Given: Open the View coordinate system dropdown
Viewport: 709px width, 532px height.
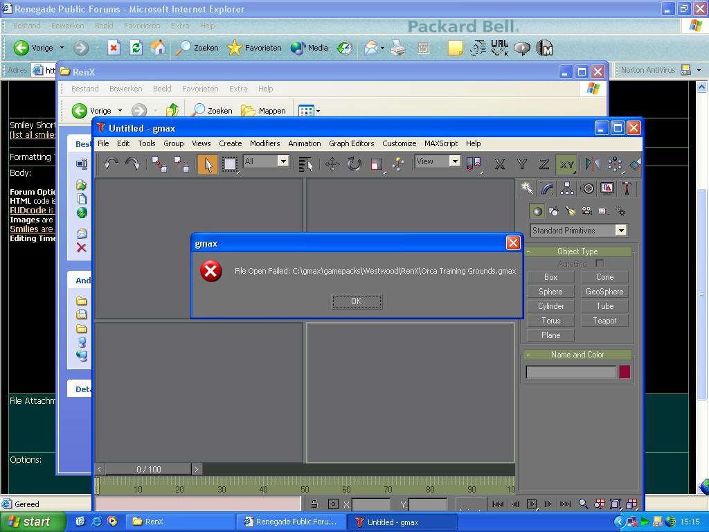Looking at the screenshot, I should pos(454,161).
